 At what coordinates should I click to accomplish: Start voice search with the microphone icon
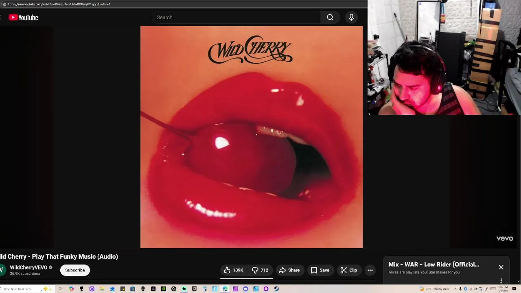[x=351, y=17]
